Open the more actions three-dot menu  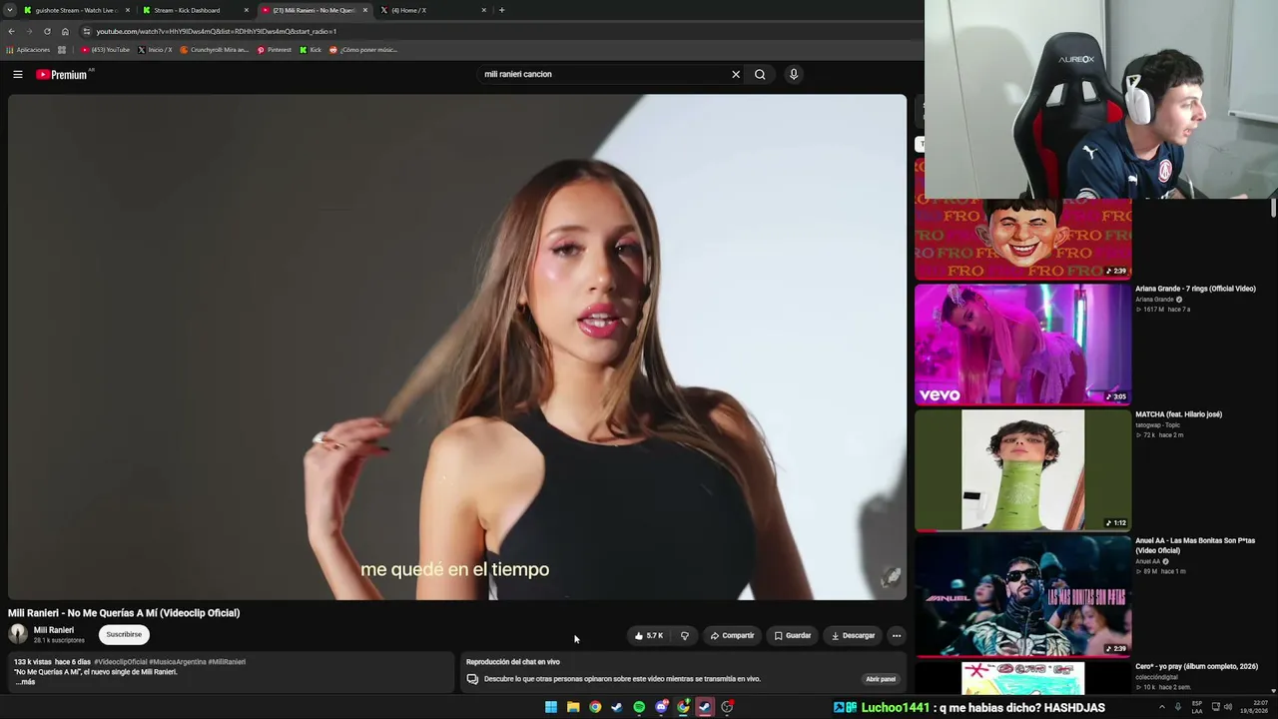897,635
